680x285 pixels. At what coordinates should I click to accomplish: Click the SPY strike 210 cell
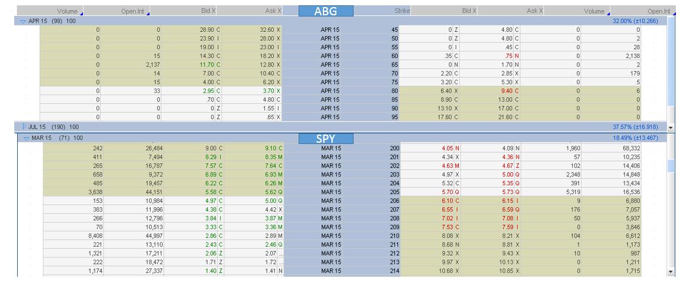pos(394,235)
